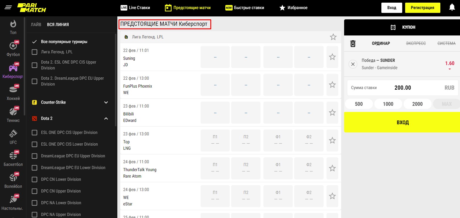Check Dota 2. DreamLeague DPC EU Upper Division

point(34,81)
